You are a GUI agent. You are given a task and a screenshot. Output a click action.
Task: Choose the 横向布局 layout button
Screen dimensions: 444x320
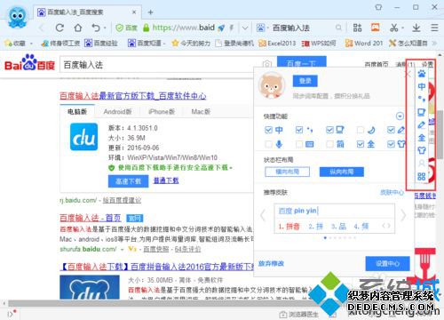click(287, 172)
